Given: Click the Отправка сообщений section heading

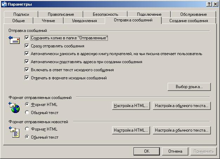Looking at the screenshot, I should 28,31.
